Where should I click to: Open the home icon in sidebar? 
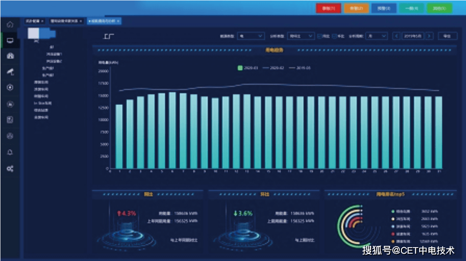point(10,25)
